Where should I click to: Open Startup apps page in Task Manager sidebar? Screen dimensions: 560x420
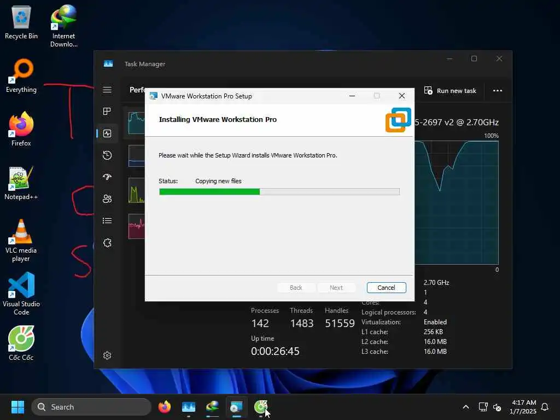point(107,177)
